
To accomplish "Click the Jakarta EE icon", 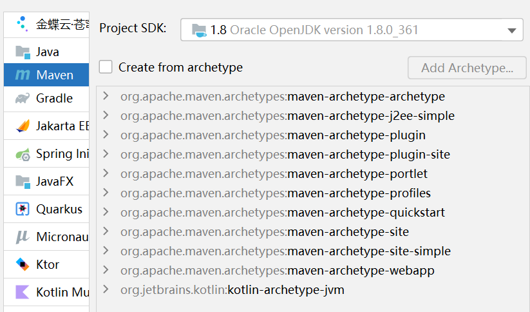I will click(23, 126).
